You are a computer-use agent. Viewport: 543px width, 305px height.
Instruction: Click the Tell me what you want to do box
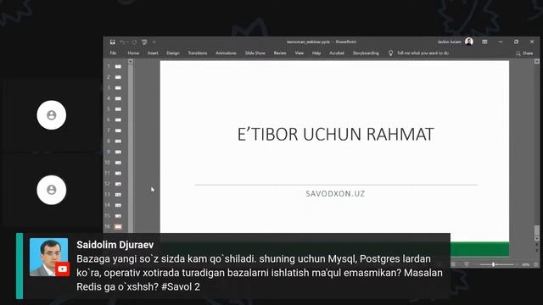(423, 53)
